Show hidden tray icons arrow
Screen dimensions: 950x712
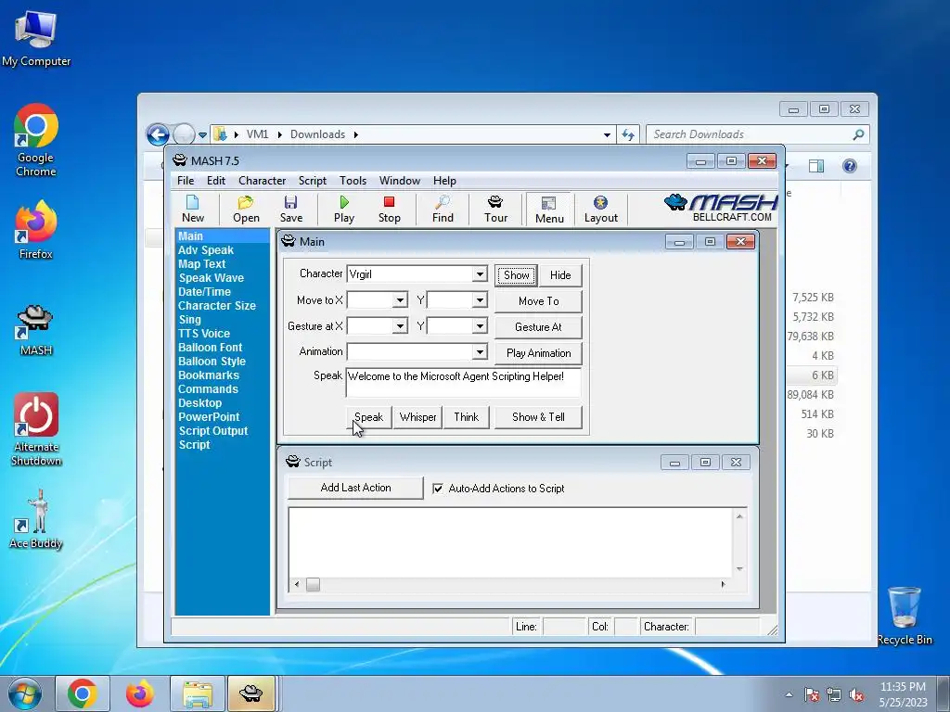click(x=789, y=695)
